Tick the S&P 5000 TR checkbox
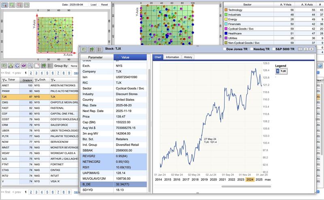The height and width of the screenshot is (200, 324). tap(273, 49)
